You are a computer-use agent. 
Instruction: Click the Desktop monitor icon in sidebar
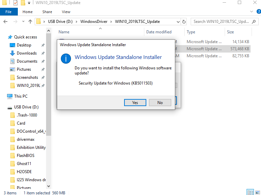(x=12, y=45)
